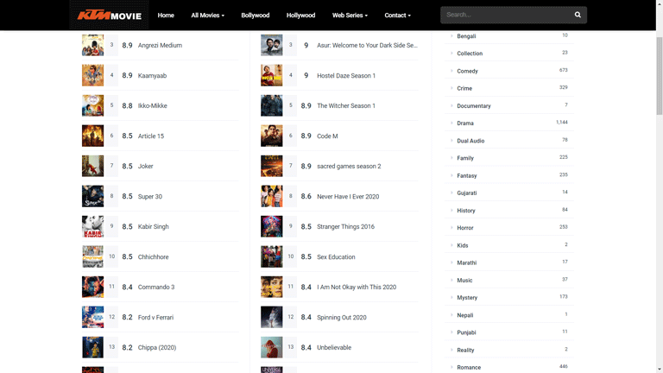Open the Home menu item
663x373 pixels.
[x=166, y=16]
